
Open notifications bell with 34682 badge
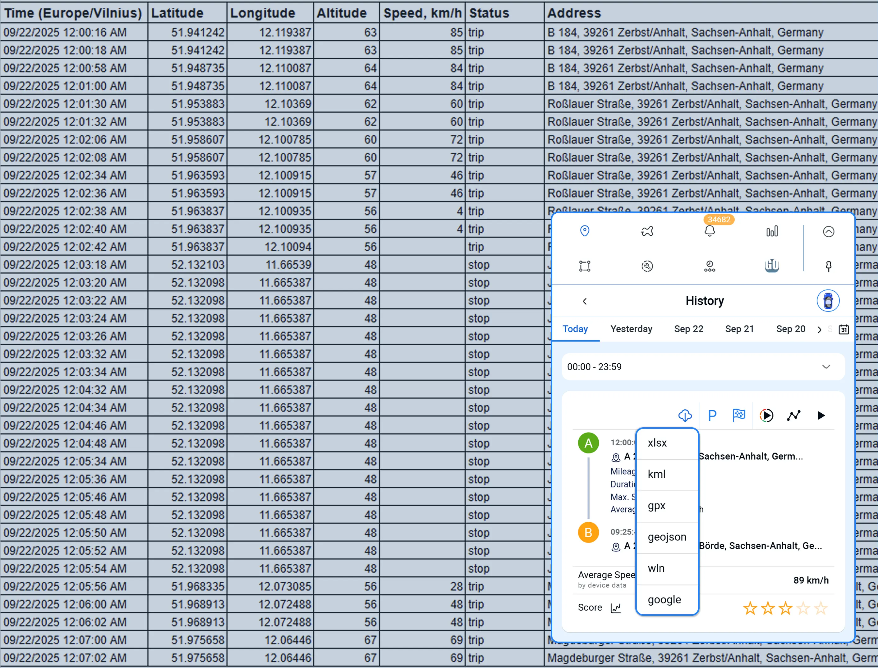709,231
